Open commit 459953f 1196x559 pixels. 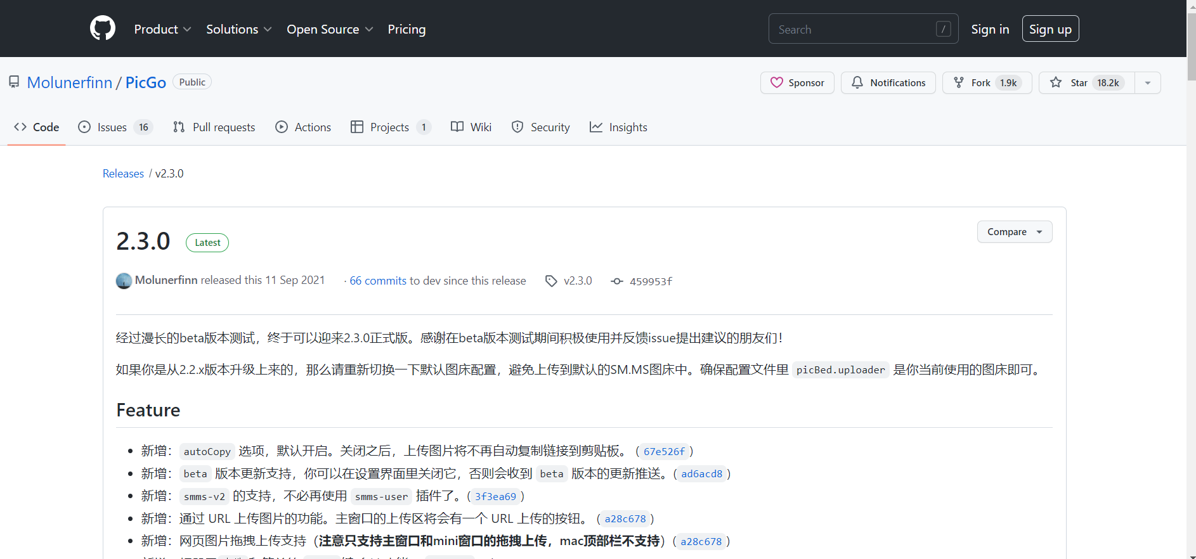coord(651,281)
